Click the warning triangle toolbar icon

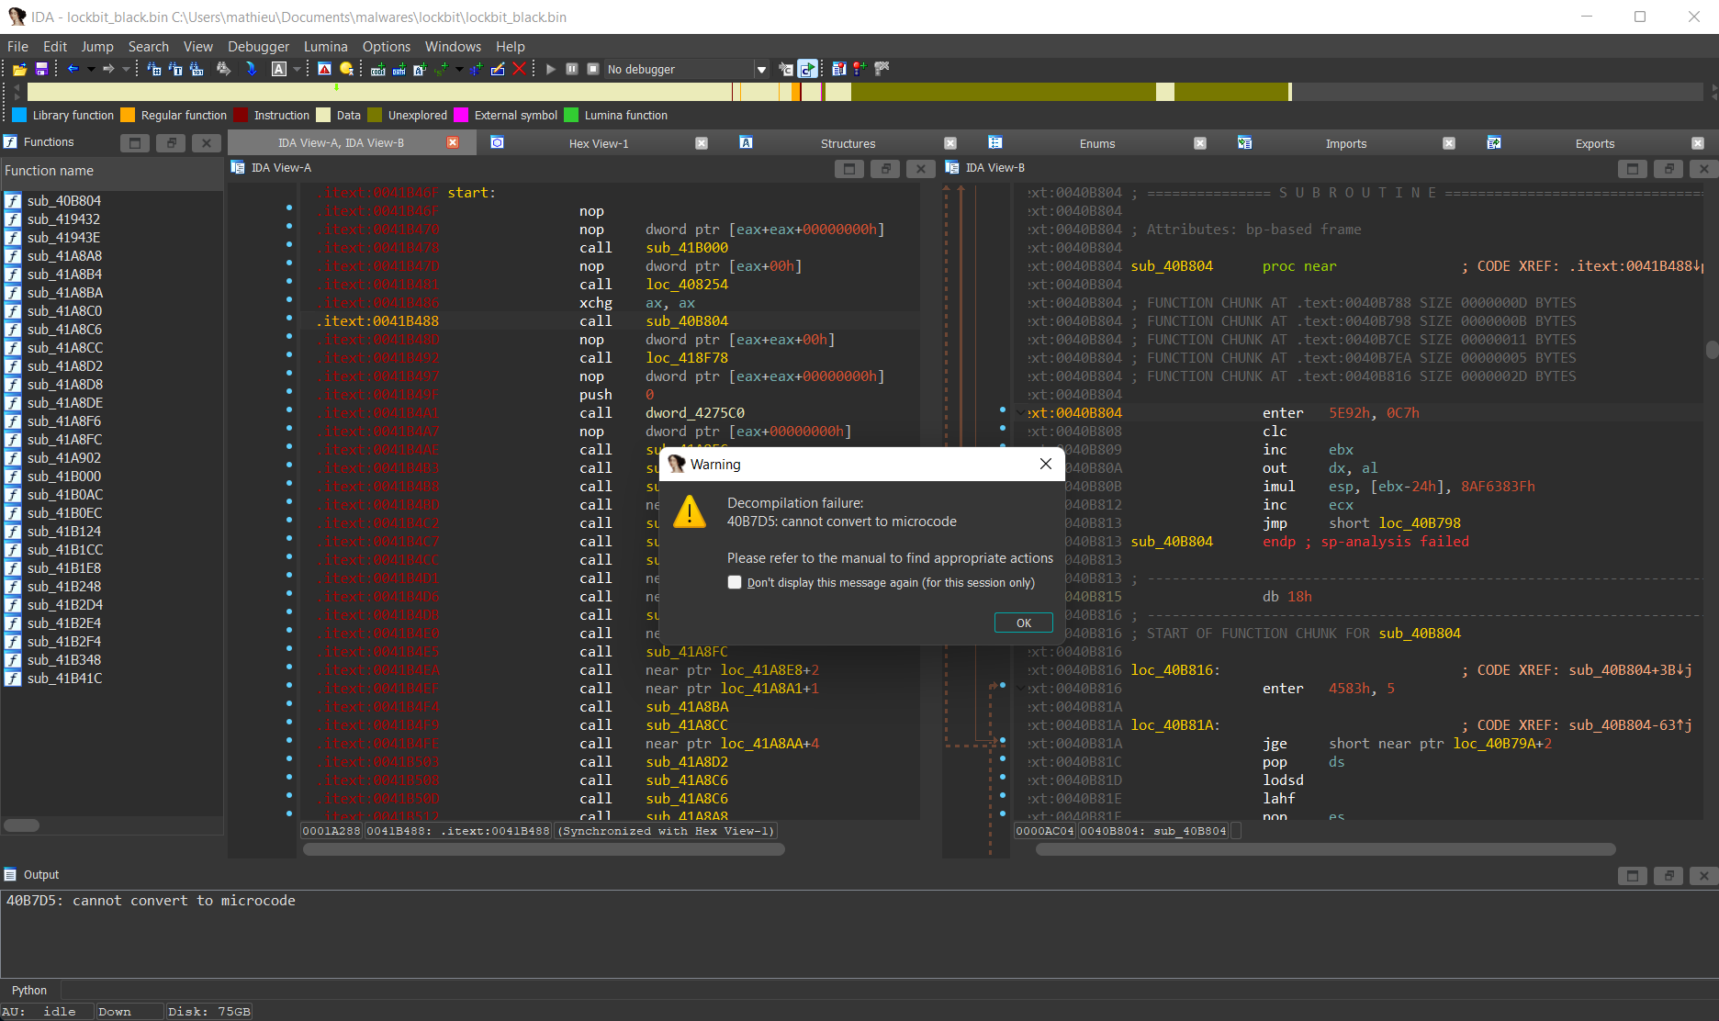[324, 69]
